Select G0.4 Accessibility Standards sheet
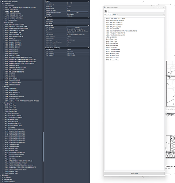The height and width of the screenshot is (183, 175). point(15,97)
